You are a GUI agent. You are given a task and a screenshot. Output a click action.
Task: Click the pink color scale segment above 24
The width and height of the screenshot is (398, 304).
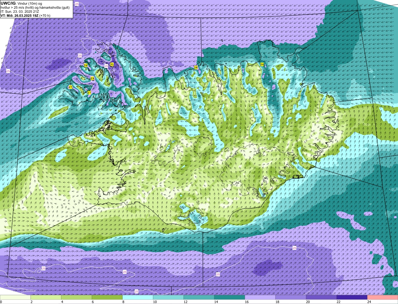click(383, 297)
